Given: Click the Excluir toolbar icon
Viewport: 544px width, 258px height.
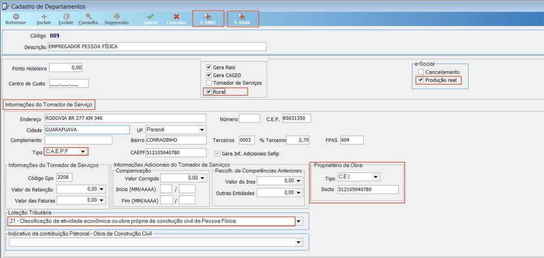Looking at the screenshot, I should pyautogui.click(x=66, y=16).
